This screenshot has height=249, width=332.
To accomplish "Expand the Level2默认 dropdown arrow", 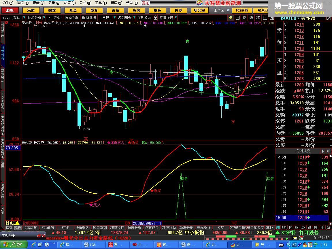I will click(24, 18).
